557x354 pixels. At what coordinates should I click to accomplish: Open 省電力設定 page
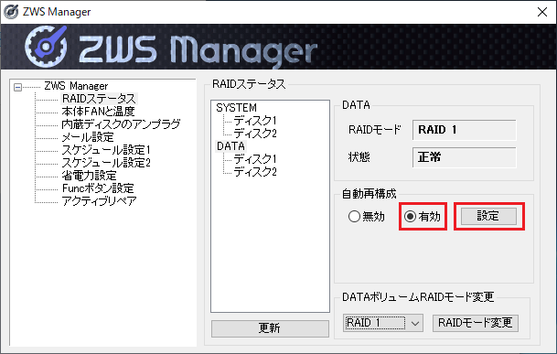tap(89, 176)
